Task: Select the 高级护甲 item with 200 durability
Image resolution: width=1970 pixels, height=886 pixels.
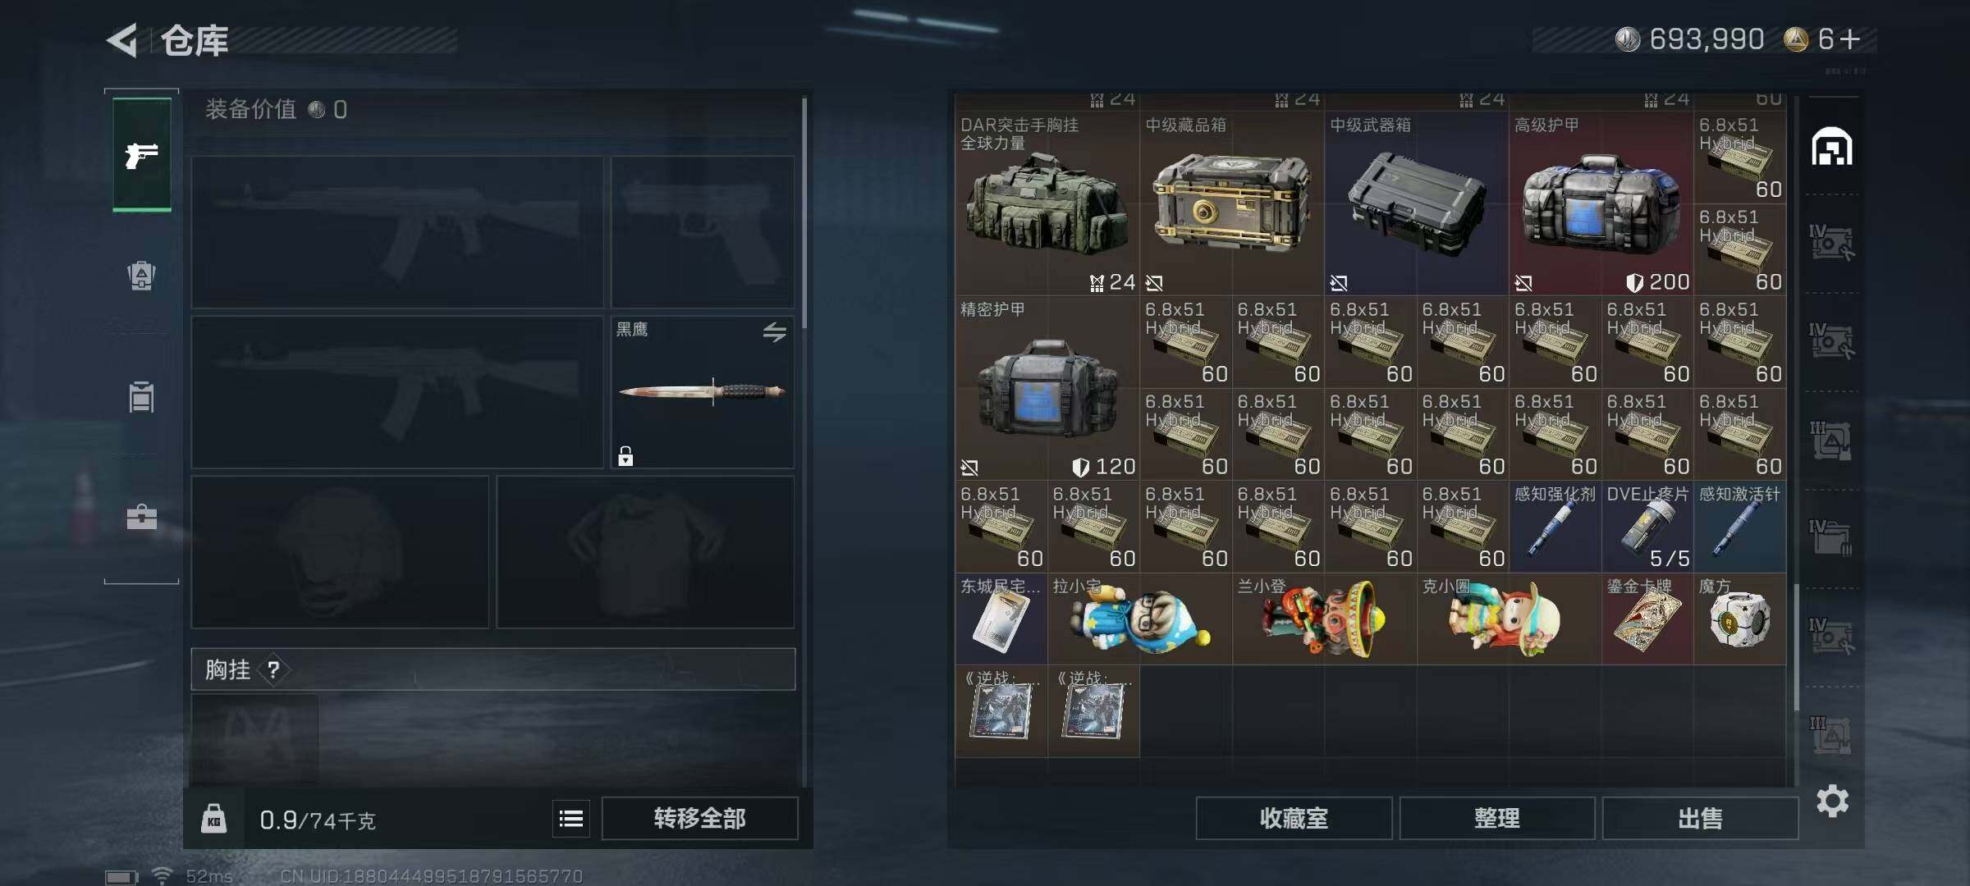Action: pos(1601,203)
